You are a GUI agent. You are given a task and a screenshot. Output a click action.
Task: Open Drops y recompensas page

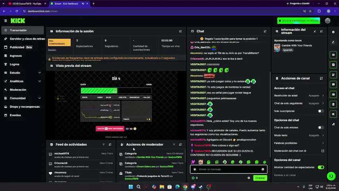click(23, 107)
